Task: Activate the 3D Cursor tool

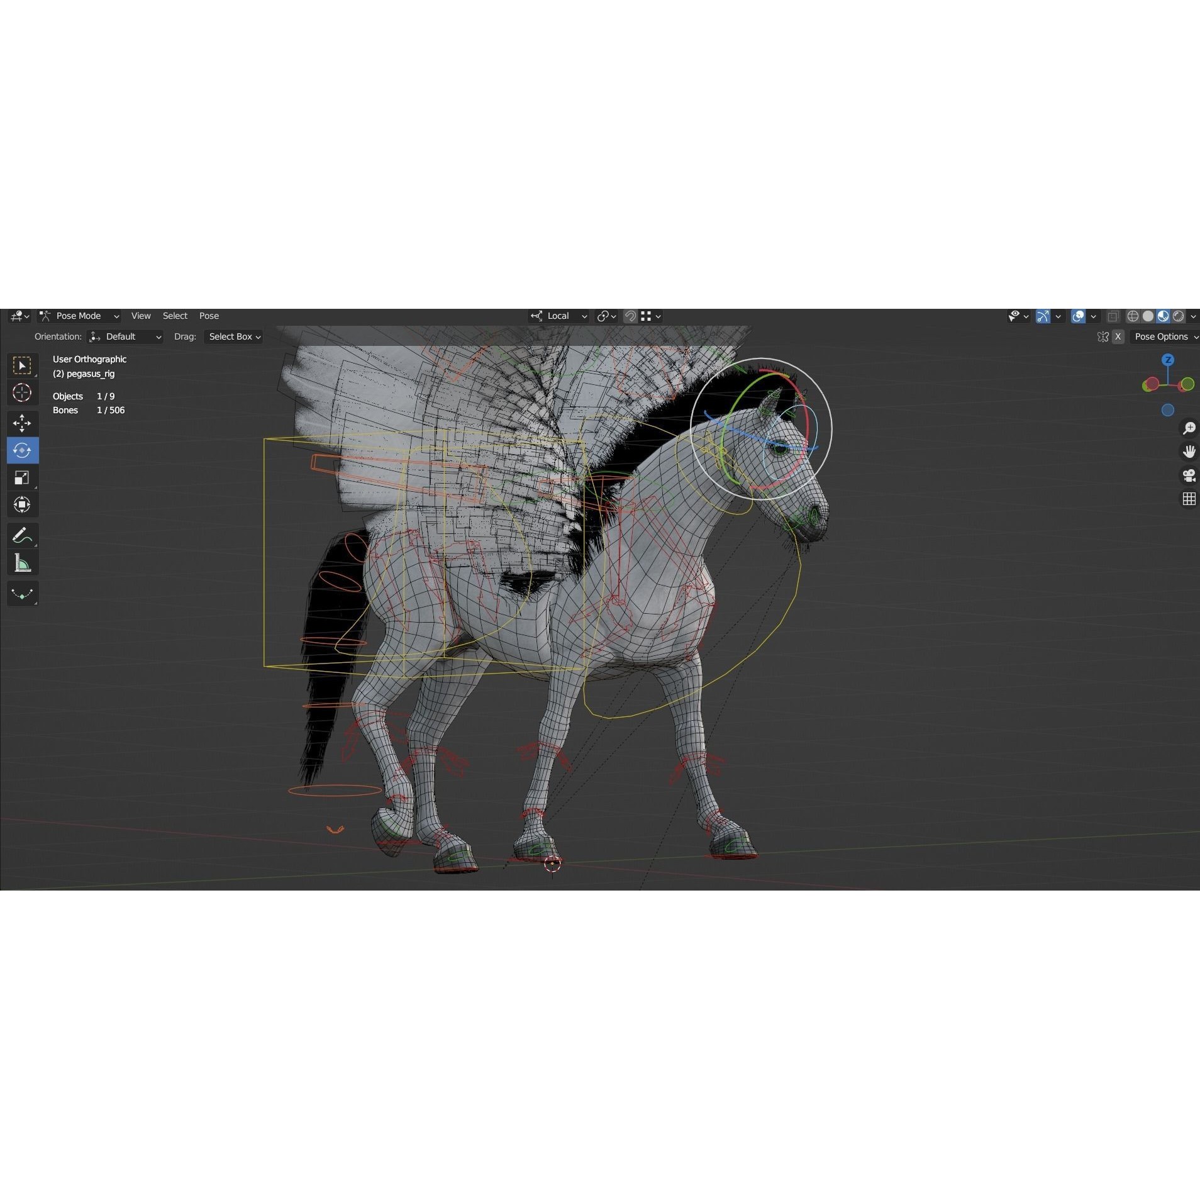Action: 23,392
